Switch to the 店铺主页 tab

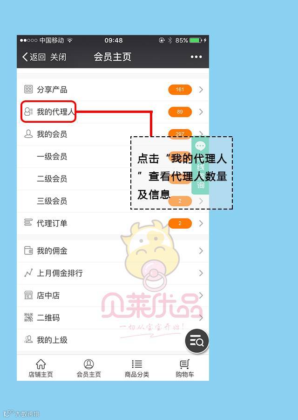(41, 368)
